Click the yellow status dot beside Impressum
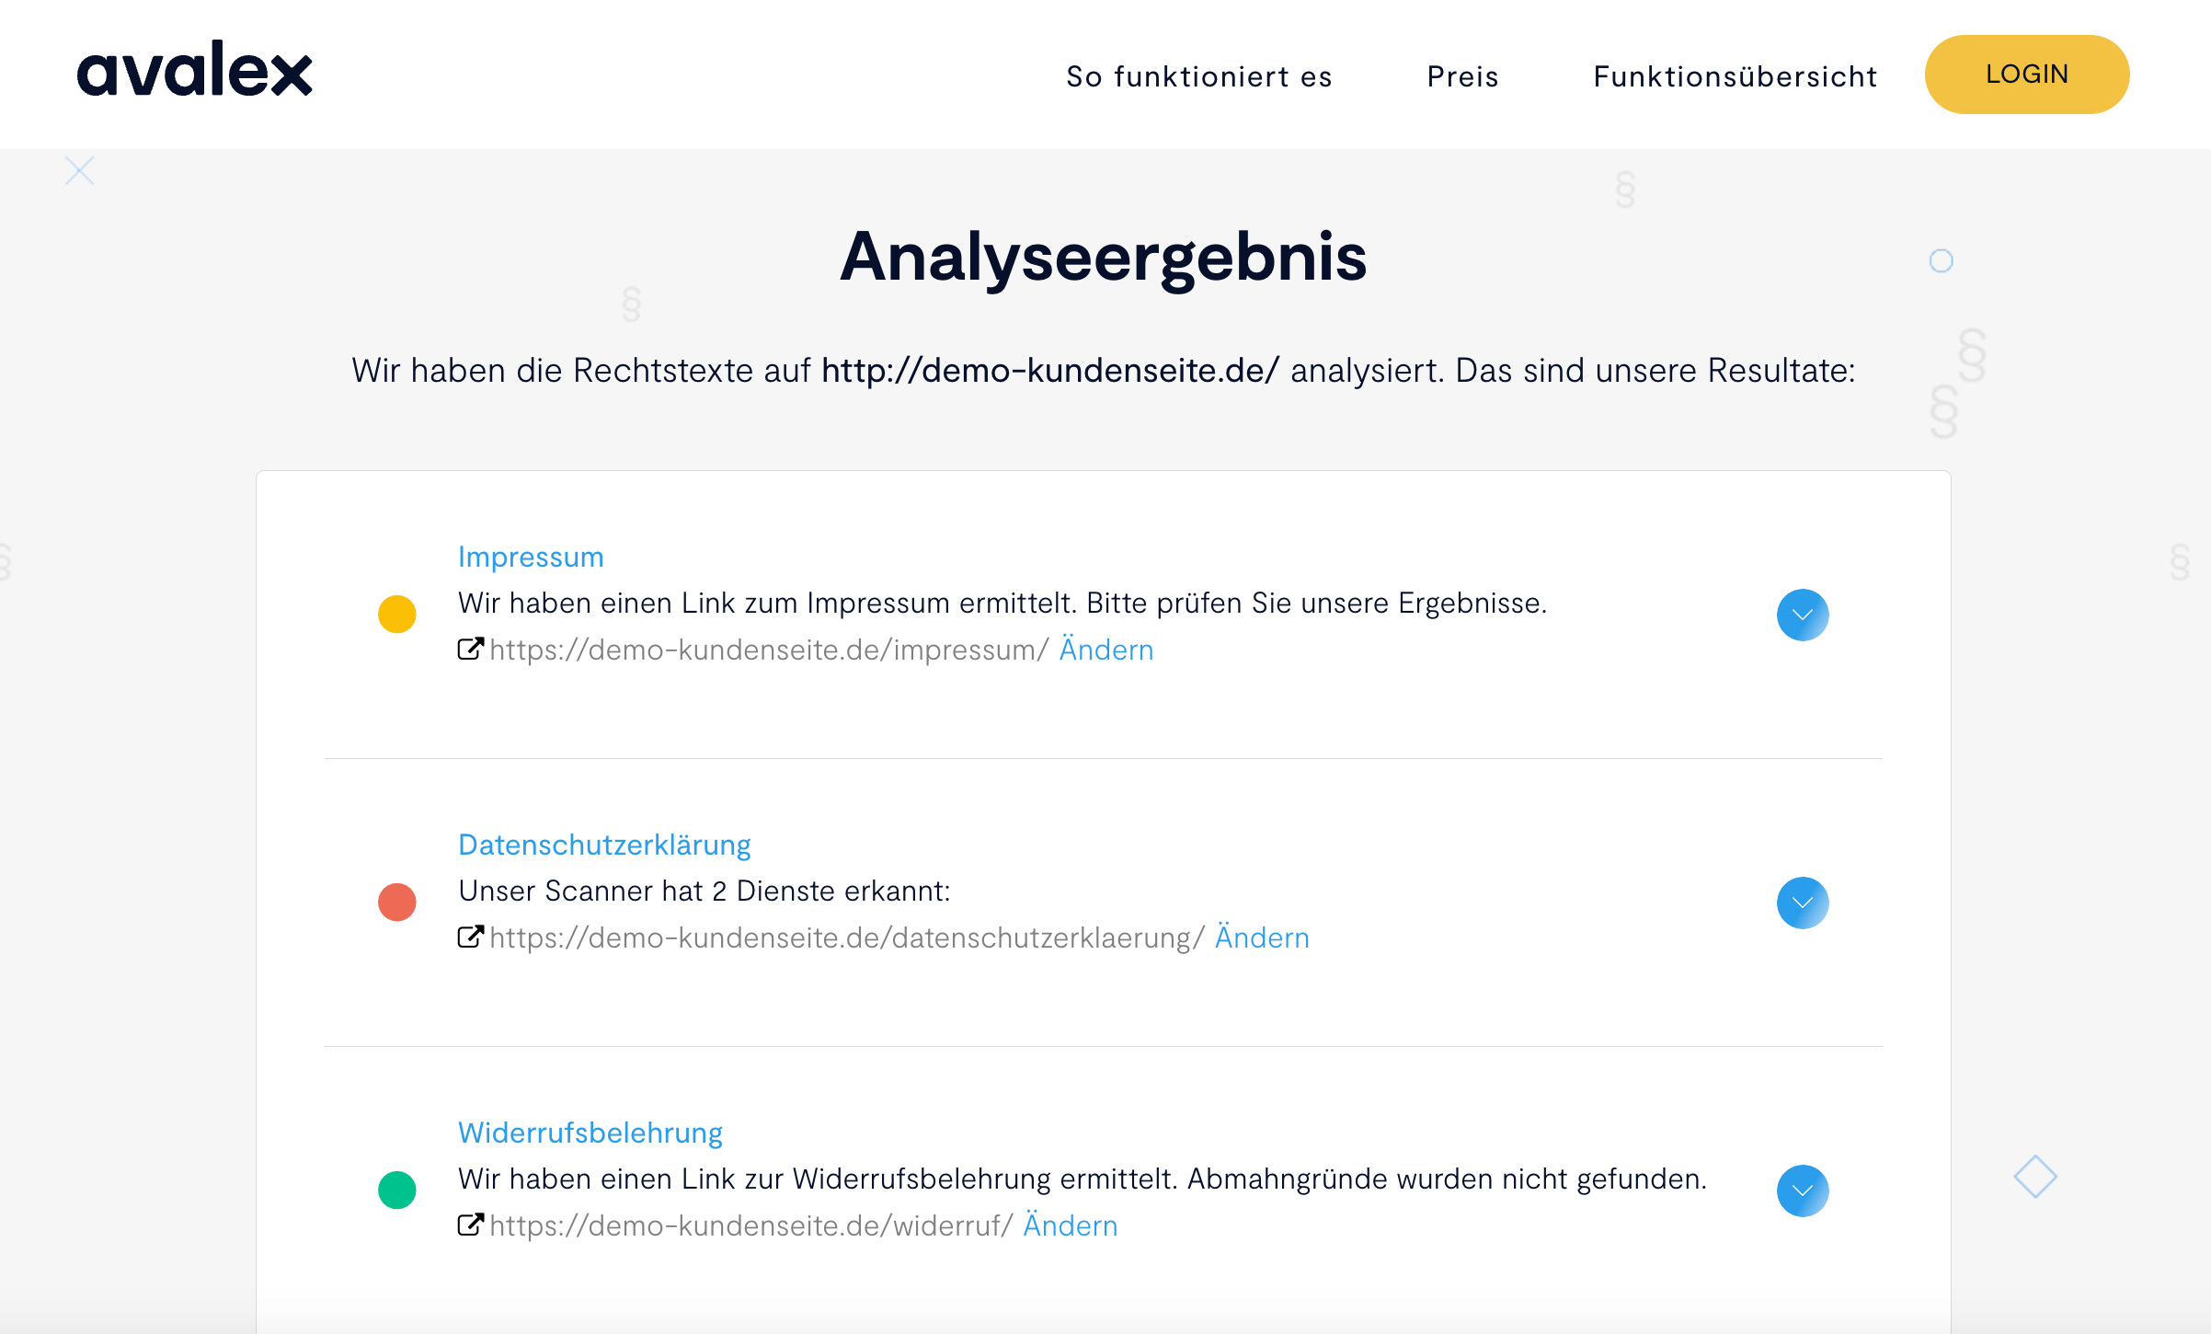The width and height of the screenshot is (2211, 1334). (397, 614)
